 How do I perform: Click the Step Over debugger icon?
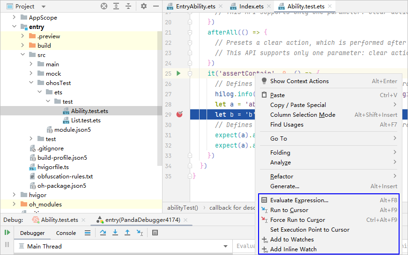pos(103,233)
